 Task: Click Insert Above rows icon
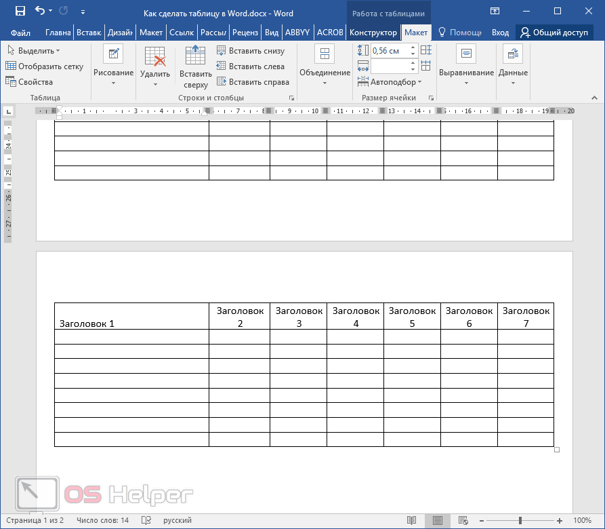[x=195, y=66]
